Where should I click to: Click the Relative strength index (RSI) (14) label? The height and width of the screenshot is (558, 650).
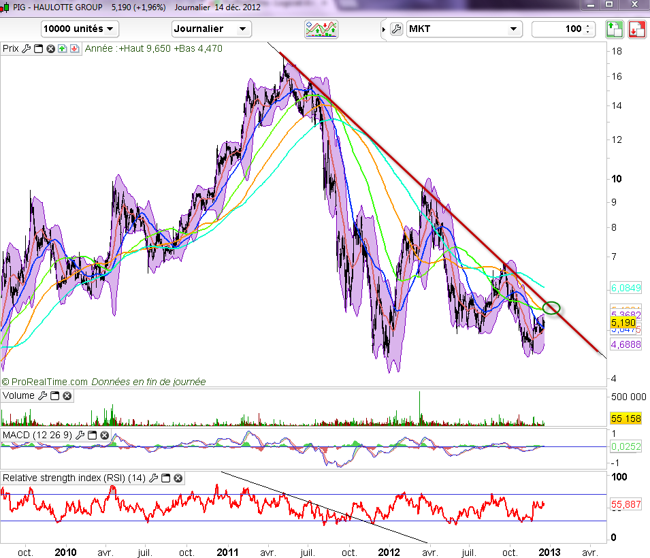click(74, 478)
